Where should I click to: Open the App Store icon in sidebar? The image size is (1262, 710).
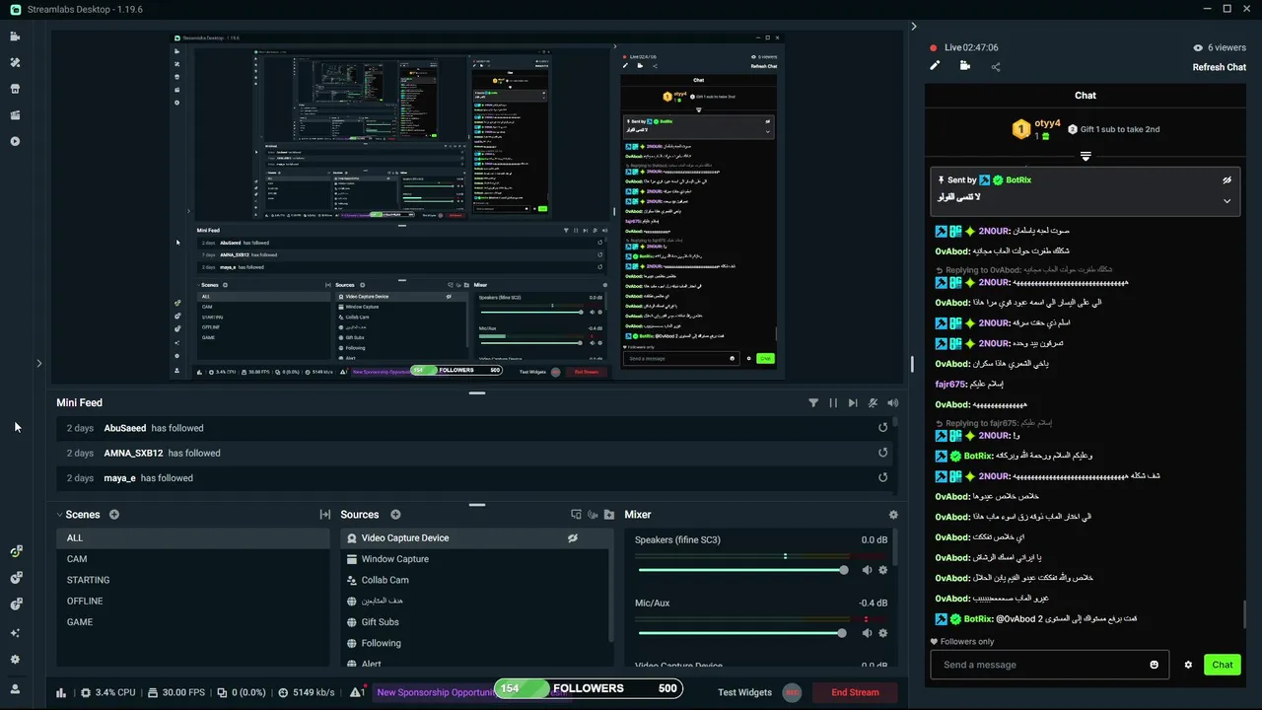15,89
